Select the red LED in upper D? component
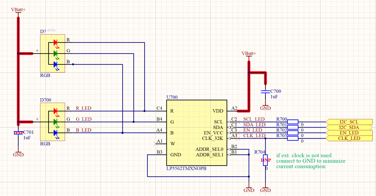Screen dimensions: 376x196 [56, 42]
